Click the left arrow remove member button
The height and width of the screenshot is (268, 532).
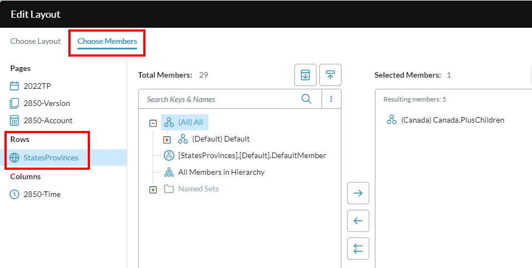(358, 221)
